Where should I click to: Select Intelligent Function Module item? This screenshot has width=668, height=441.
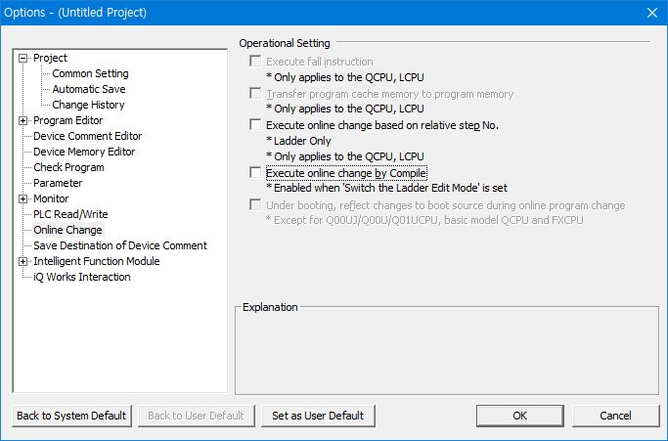97,261
